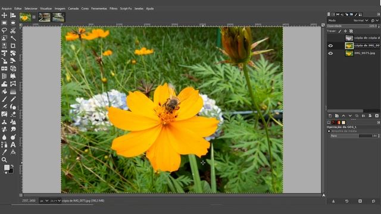Select the Dodge/Burn tool
Viewport: 381px width, 214px height.
pos(13,137)
